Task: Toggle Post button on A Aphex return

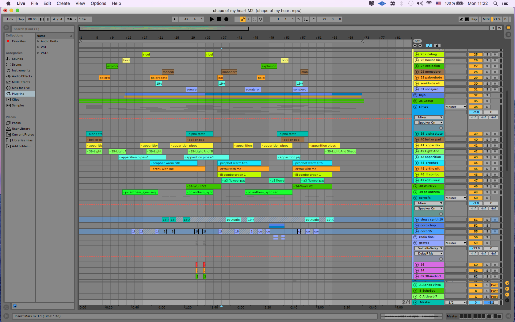Action: pyautogui.click(x=494, y=285)
